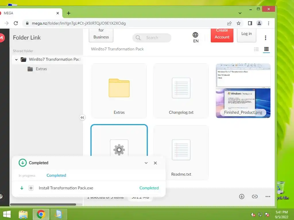Select the Readme.txt file tile
294x220 pixels.
[181, 152]
